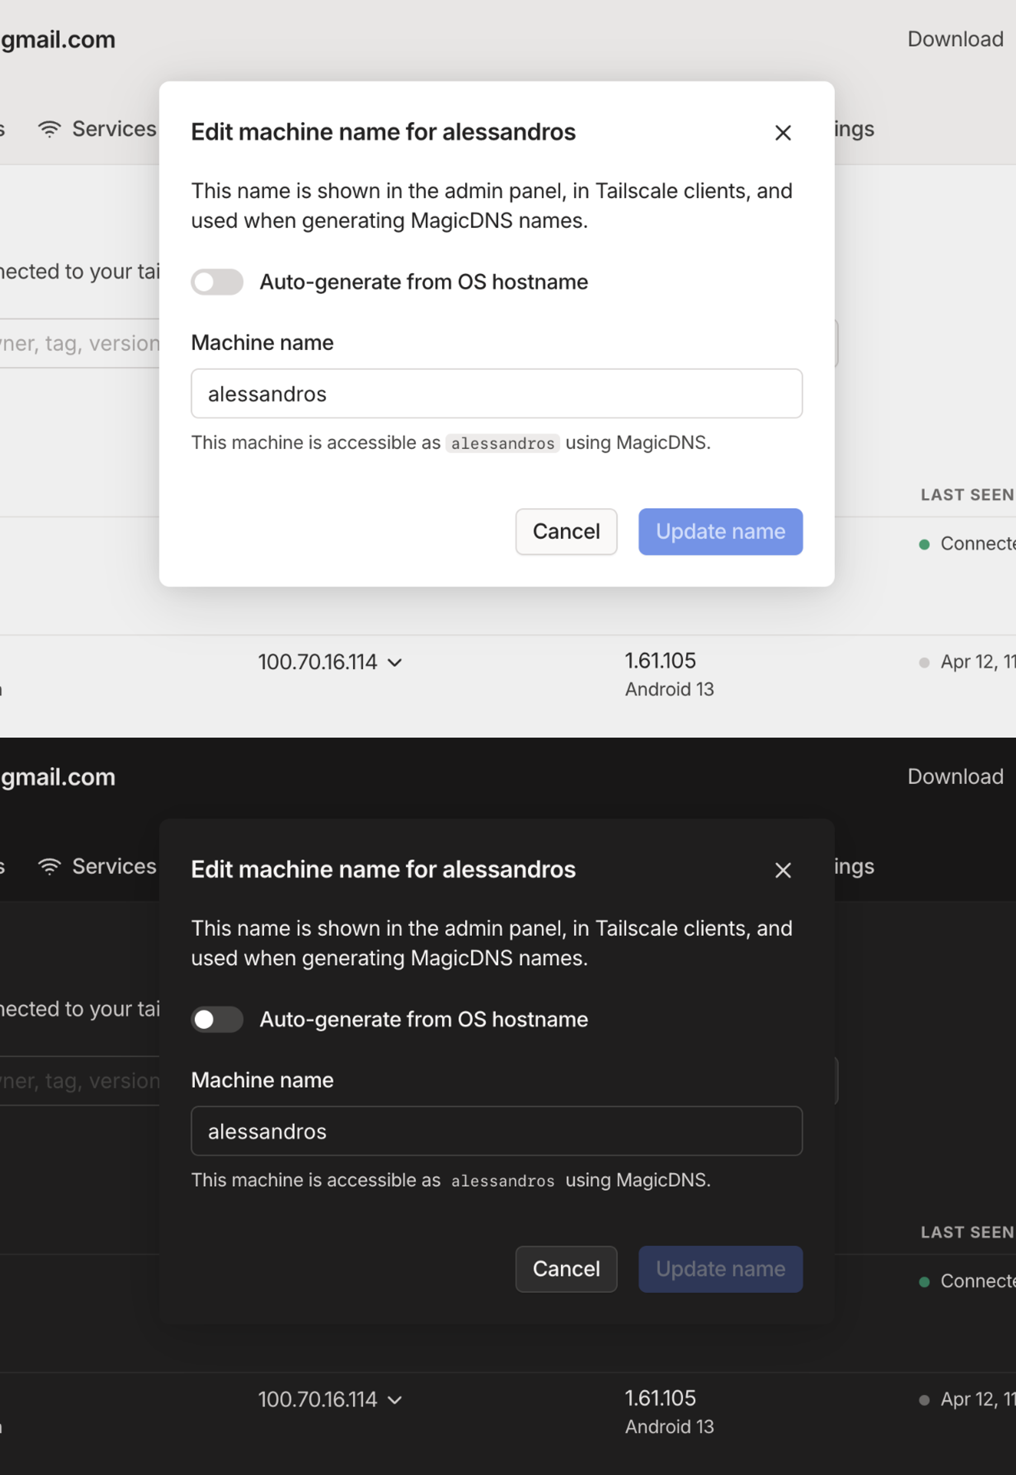Expand 100.70.16.114 address chevron in light theme
The image size is (1016, 1475).
point(395,663)
